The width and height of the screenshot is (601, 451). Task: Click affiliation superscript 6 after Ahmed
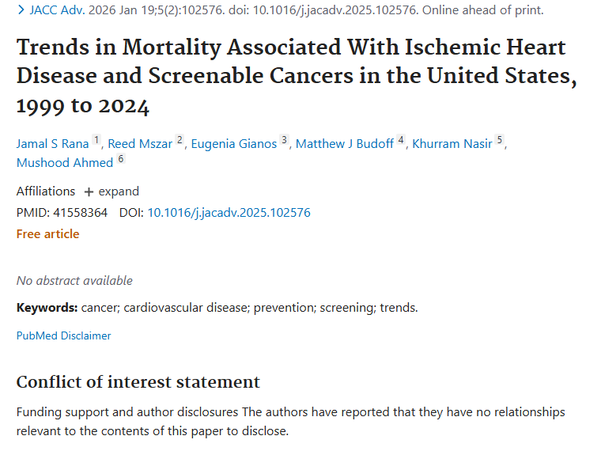(121, 160)
